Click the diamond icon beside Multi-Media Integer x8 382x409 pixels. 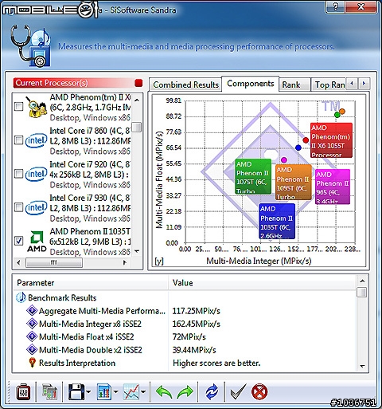pyautogui.click(x=32, y=324)
